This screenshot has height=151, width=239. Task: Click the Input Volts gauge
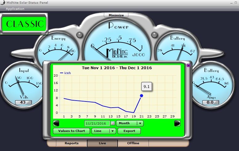(22, 85)
